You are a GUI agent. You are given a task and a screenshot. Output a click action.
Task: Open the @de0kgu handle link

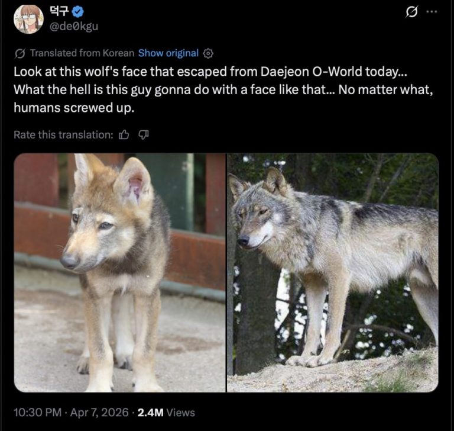click(74, 26)
